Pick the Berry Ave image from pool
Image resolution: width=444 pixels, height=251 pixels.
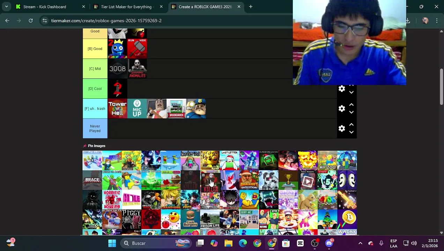point(249,219)
